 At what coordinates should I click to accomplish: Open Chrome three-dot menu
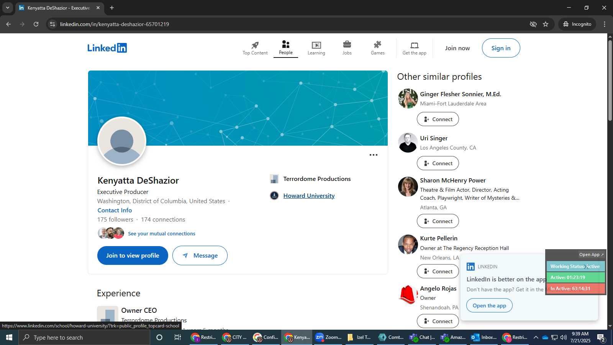pos(605,24)
